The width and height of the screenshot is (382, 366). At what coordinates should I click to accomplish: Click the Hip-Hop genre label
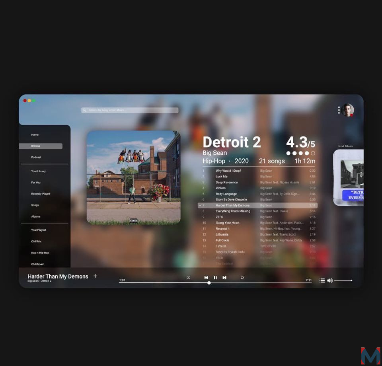(214, 161)
